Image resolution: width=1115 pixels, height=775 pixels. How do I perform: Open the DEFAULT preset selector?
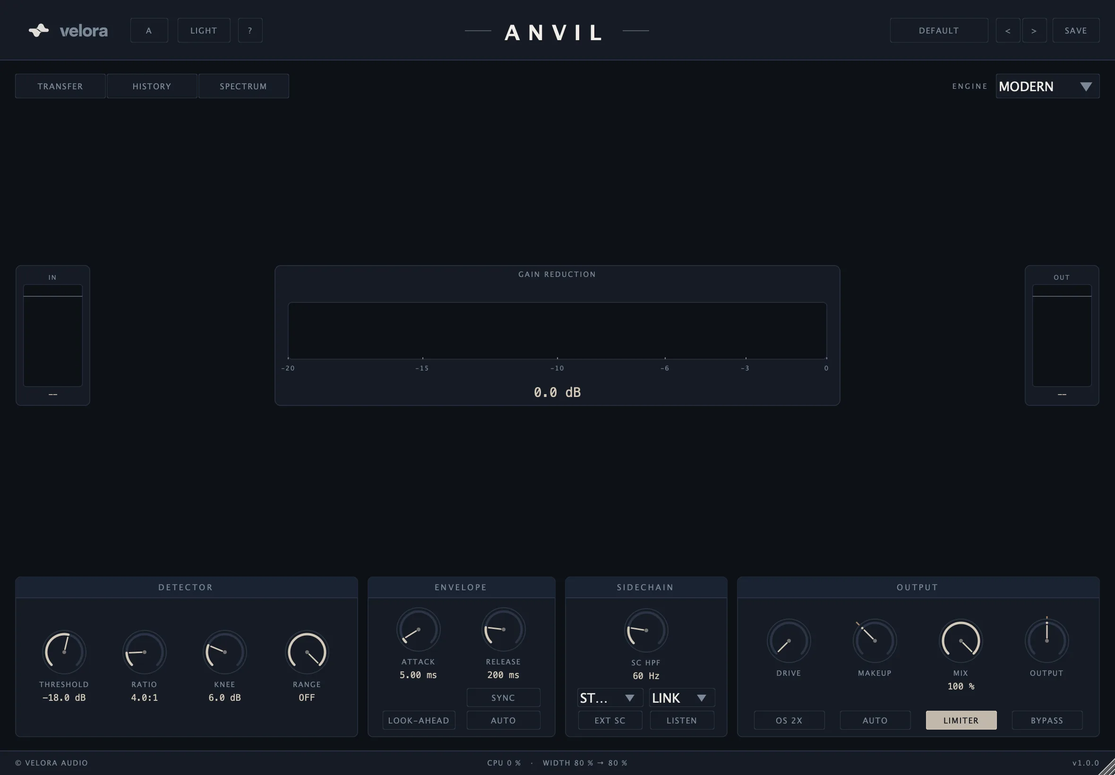(938, 30)
